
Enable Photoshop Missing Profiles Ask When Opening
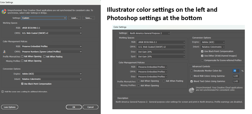(138, 86)
